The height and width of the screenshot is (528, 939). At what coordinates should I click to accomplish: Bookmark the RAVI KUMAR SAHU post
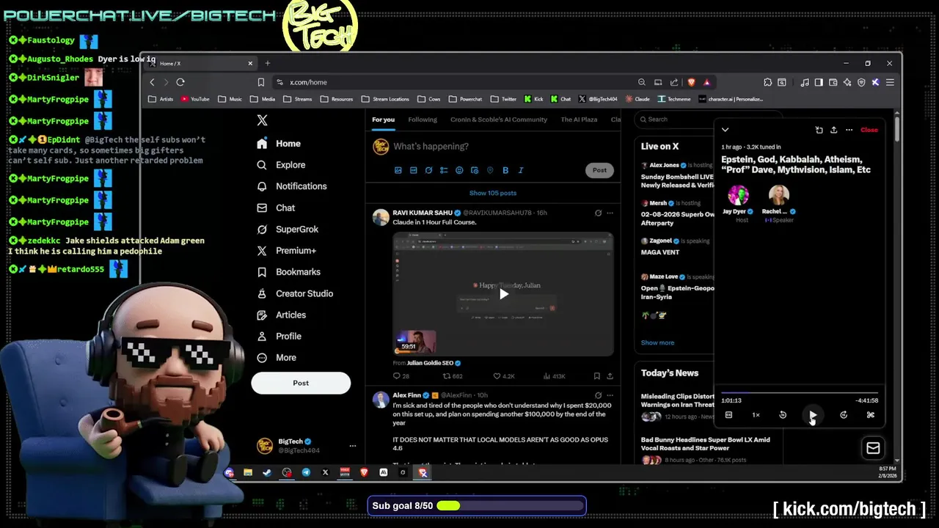[x=596, y=376]
